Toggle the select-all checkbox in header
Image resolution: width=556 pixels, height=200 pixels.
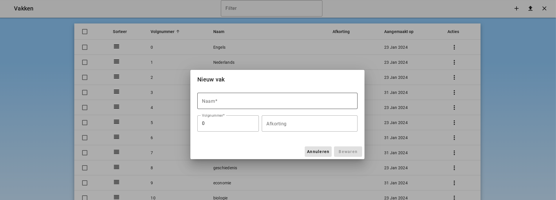pos(85,32)
